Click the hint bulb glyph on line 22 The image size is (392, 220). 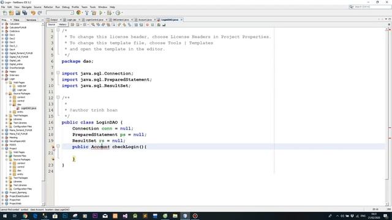pyautogui.click(x=53, y=159)
